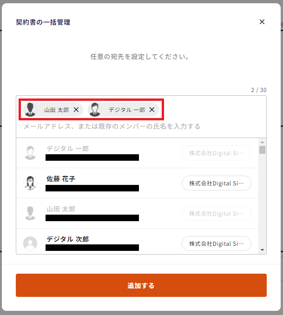The width and height of the screenshot is (283, 315).
Task: Close the 契約書の一括管理 dialog
Action: (x=262, y=22)
